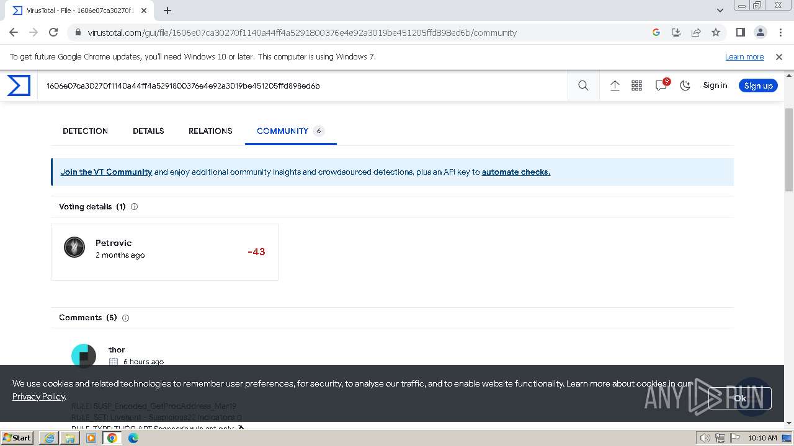Click the Sign in link
The image size is (794, 446).
pyautogui.click(x=715, y=85)
